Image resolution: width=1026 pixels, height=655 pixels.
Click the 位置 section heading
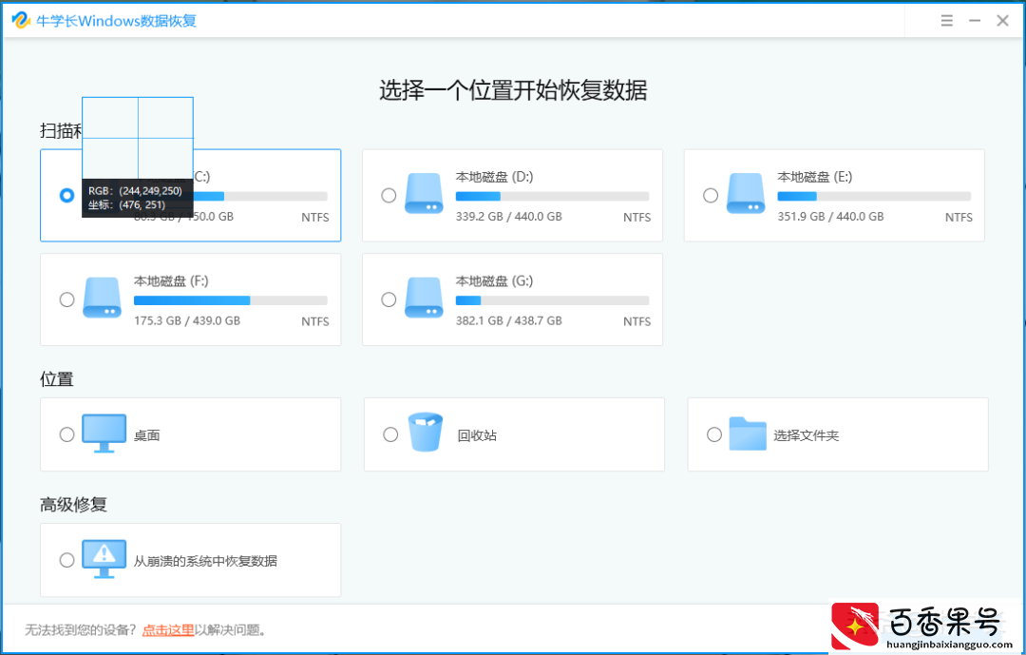pyautogui.click(x=57, y=379)
